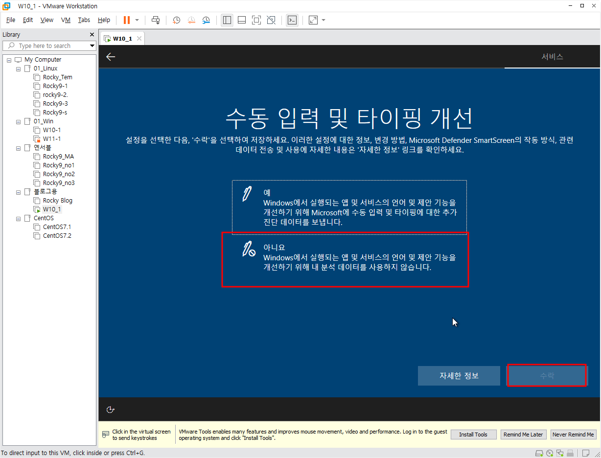The image size is (601, 458).
Task: Toggle the console view icon
Action: (x=292, y=20)
